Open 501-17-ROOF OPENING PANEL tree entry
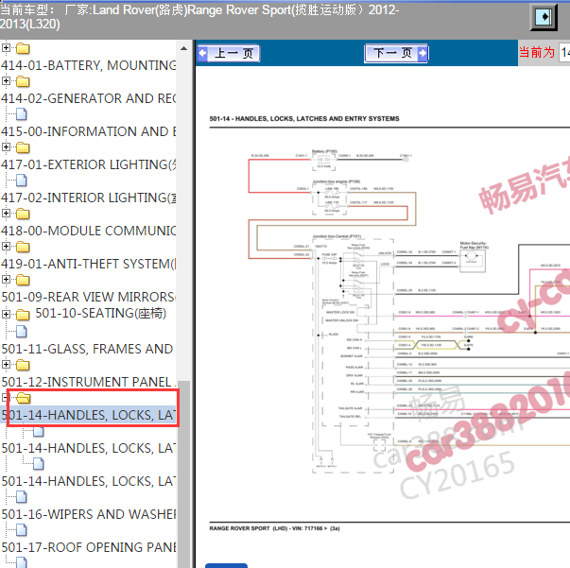Screen dimensions: 570x568 (88, 547)
